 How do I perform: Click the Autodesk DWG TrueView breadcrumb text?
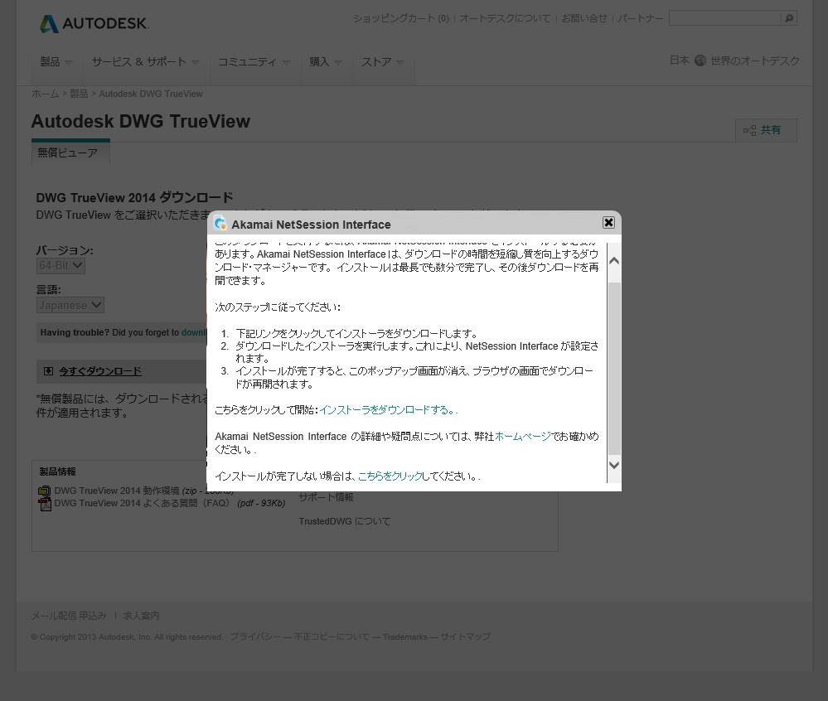(x=151, y=94)
